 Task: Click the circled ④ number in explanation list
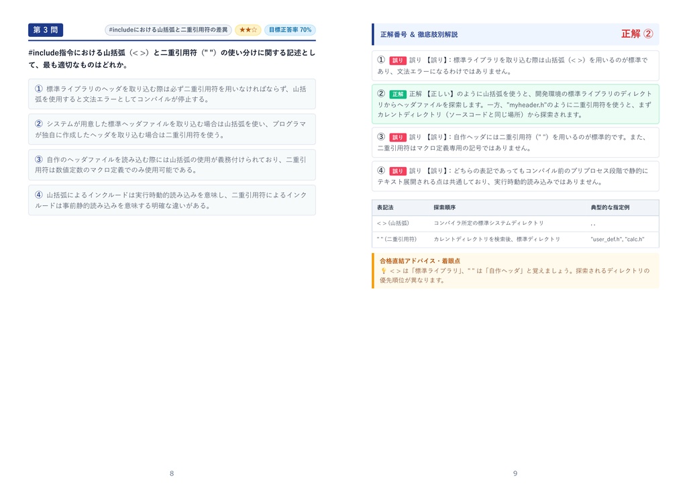381,170
